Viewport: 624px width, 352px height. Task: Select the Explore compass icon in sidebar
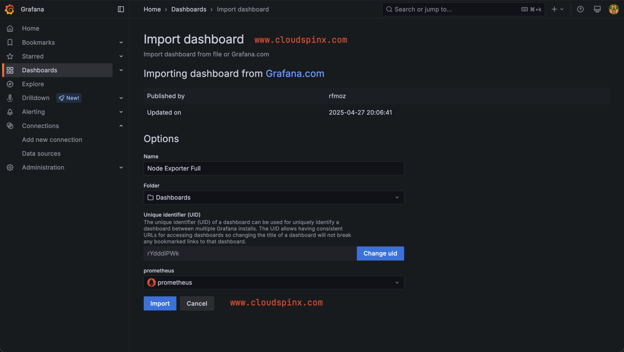[10, 84]
